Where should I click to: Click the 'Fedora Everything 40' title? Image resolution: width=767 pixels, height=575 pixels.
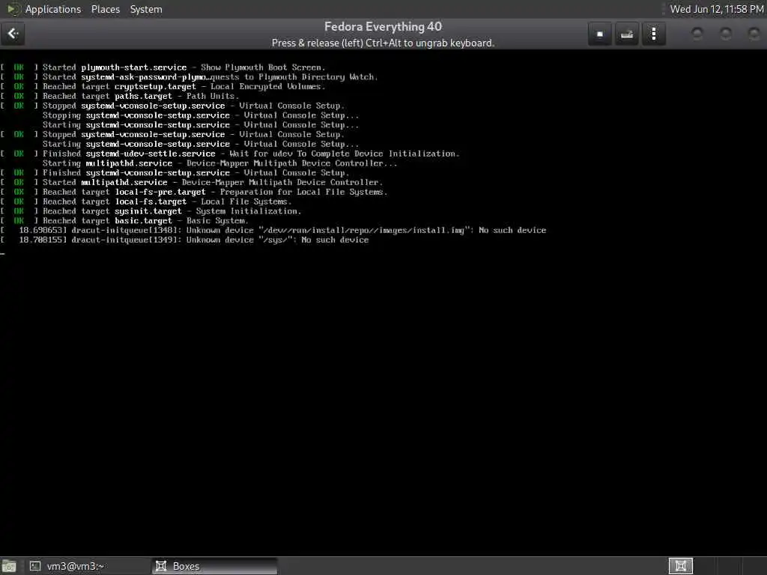click(383, 27)
